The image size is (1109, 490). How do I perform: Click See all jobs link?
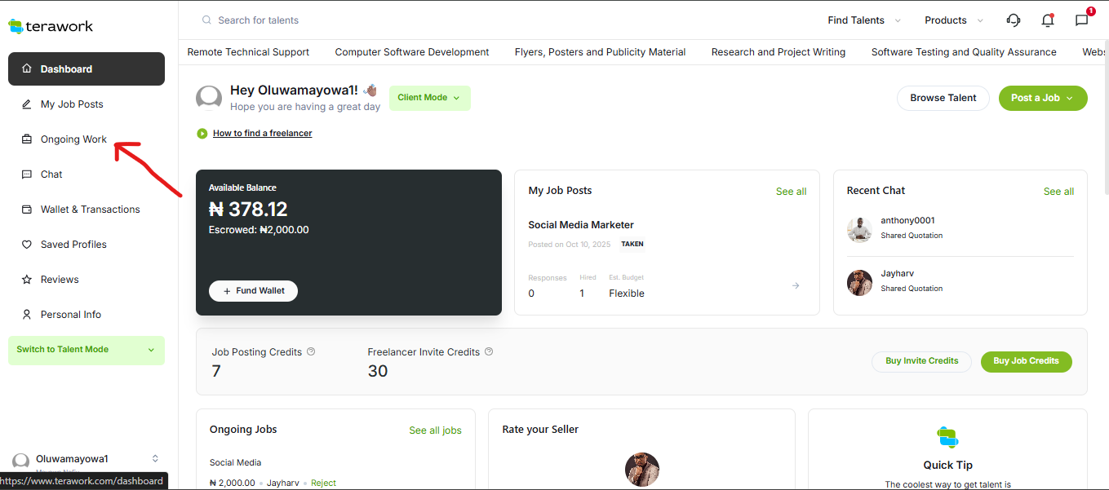pos(435,430)
